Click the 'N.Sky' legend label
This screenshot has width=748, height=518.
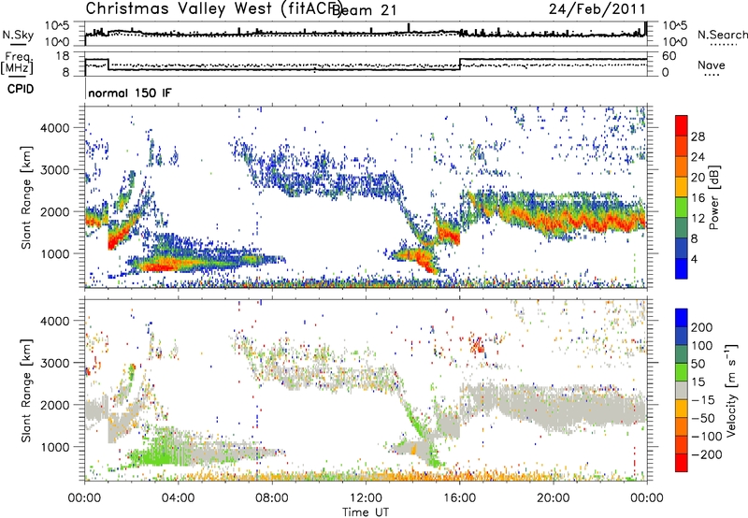(18, 35)
